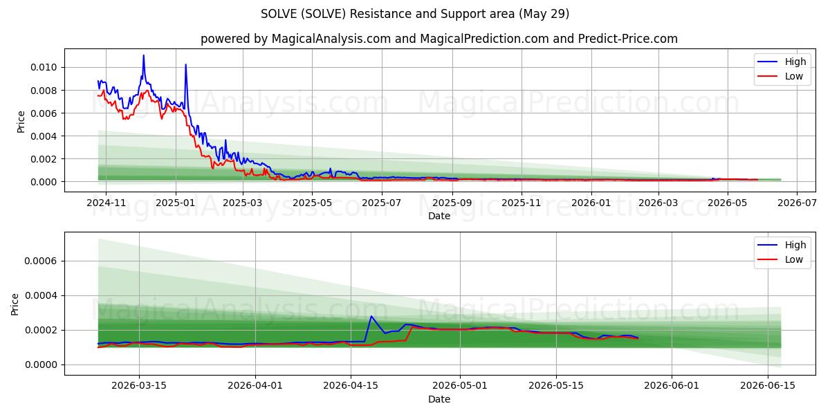830x415 pixels.
Task: Click the 0.0006 price tick label
Action: 43,261
